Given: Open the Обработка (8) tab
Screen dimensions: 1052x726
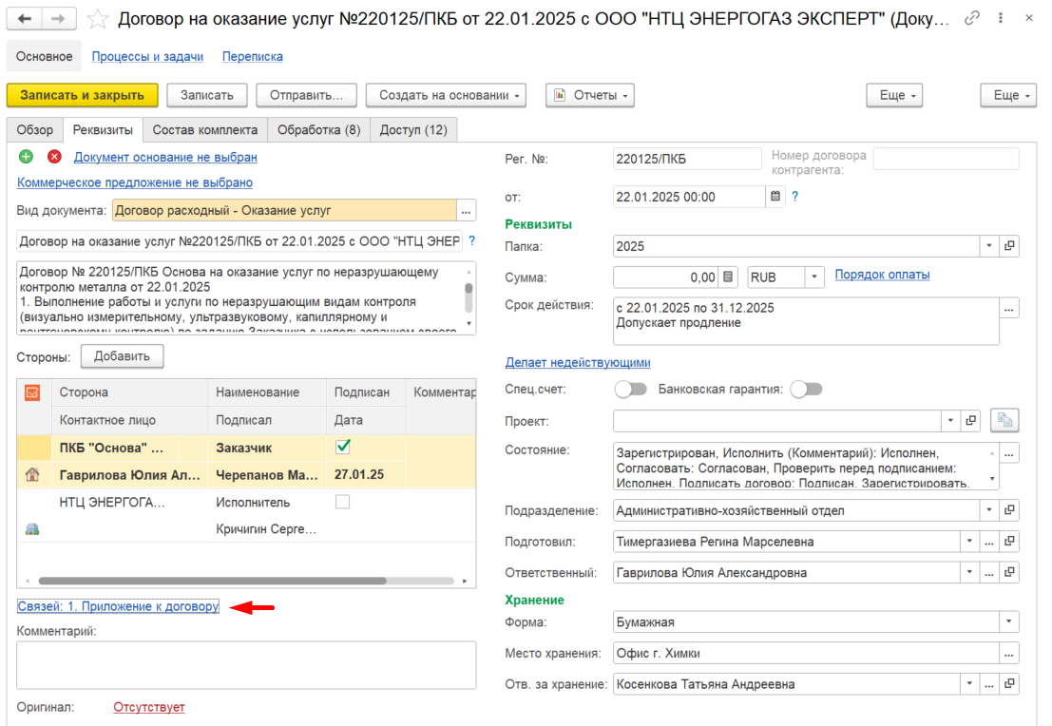Looking at the screenshot, I should 319,129.
